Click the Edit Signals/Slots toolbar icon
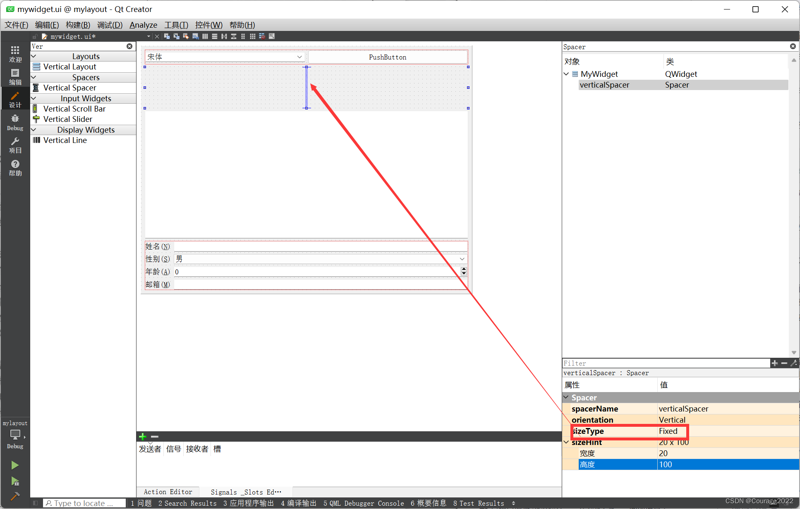The width and height of the screenshot is (800, 509). (x=177, y=36)
